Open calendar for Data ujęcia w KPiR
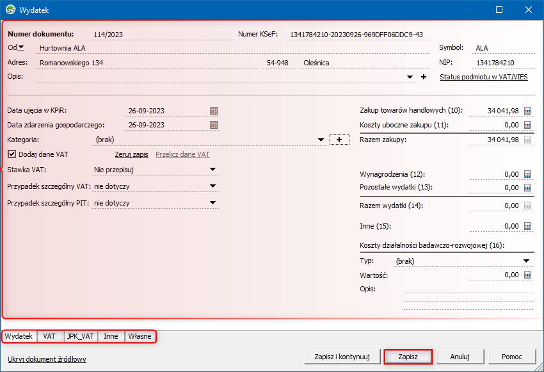Screen dimensions: 544x372 click(x=214, y=111)
